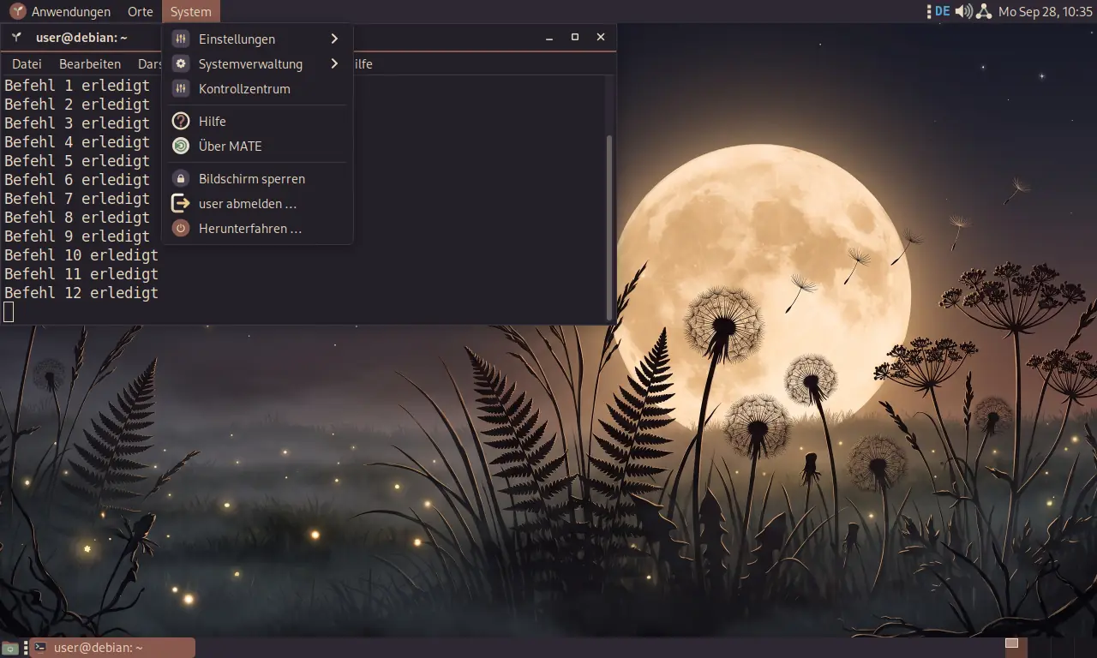Click the terminal line 'Befehl 10 erledigt'
Image resolution: width=1097 pixels, height=658 pixels.
[x=81, y=255]
